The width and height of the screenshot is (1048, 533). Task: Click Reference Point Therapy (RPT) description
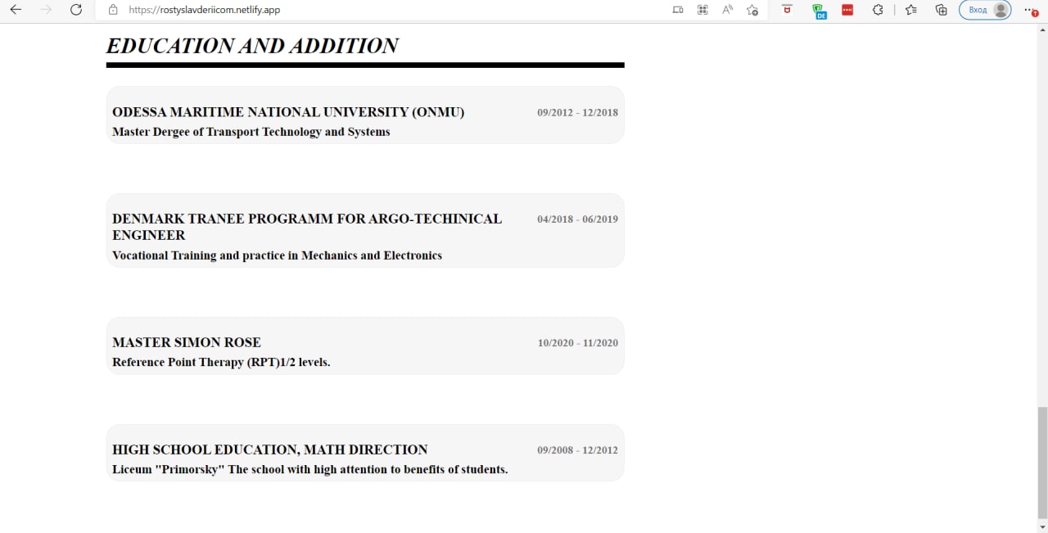coord(221,362)
